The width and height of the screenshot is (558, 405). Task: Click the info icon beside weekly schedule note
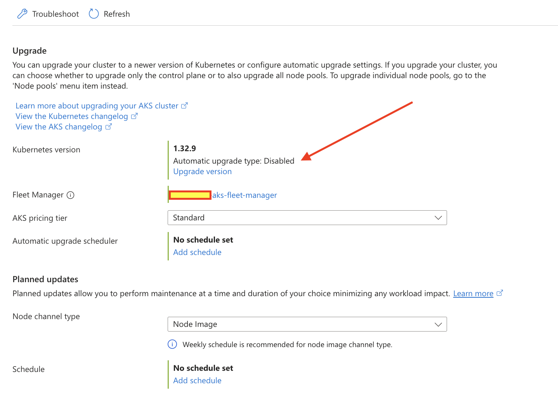pos(172,344)
